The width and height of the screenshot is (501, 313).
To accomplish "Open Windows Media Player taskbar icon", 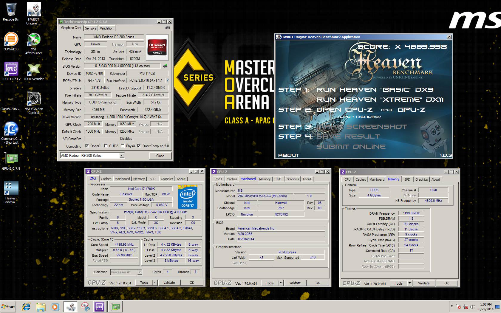I will (55, 307).
